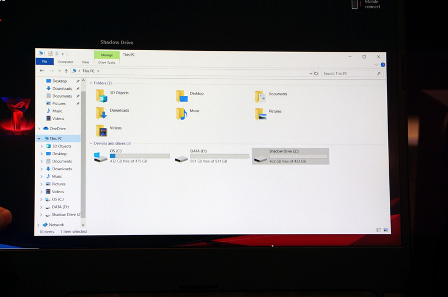Customize Quick Access Toolbar dropdown
The width and height of the screenshot is (448, 297).
tap(63, 54)
